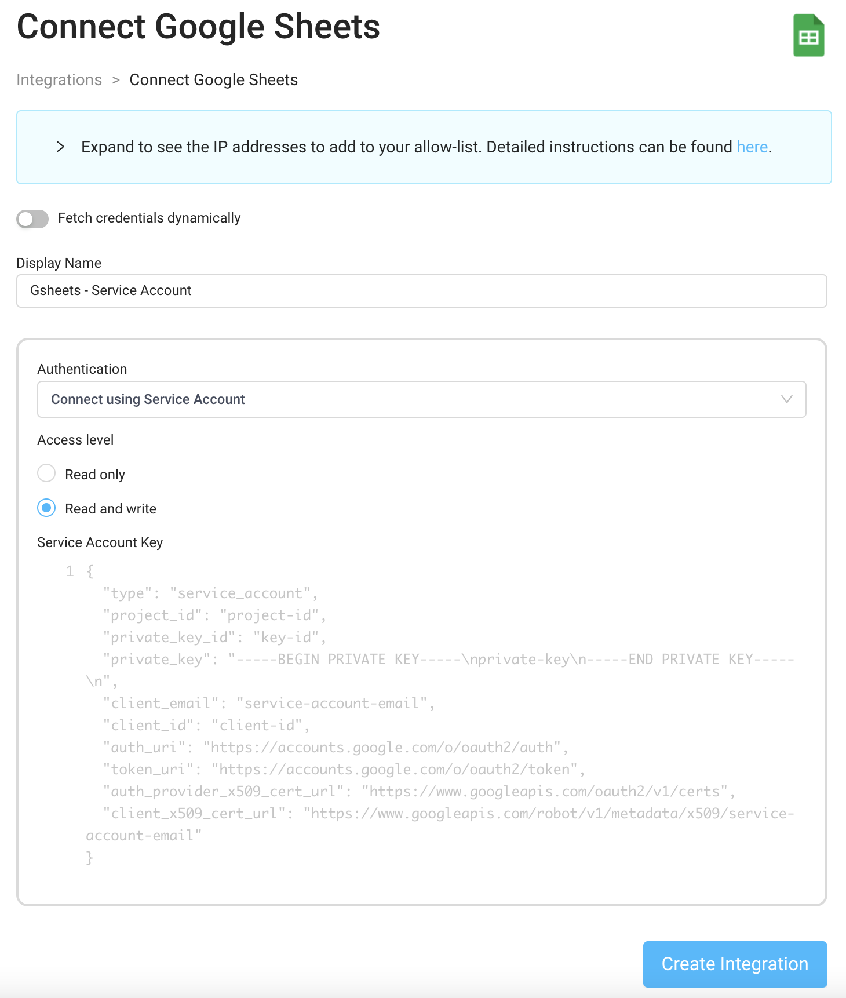Image resolution: width=846 pixels, height=998 pixels.
Task: Click the Service Account Key label
Action: tap(100, 542)
